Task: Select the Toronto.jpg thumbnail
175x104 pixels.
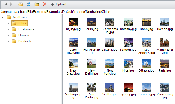Action: 147,87
